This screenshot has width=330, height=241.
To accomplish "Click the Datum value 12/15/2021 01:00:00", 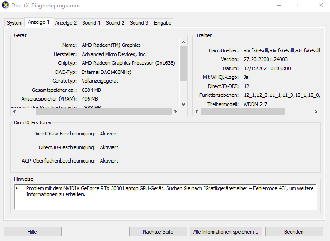I will pos(267,68).
